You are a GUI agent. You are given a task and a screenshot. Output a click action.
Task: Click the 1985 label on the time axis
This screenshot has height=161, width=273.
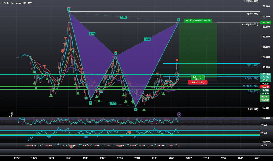pyautogui.click(x=68, y=158)
